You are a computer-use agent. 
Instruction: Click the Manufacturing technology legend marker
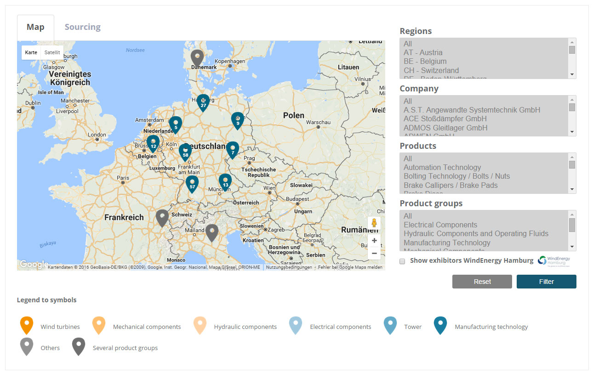(x=440, y=326)
